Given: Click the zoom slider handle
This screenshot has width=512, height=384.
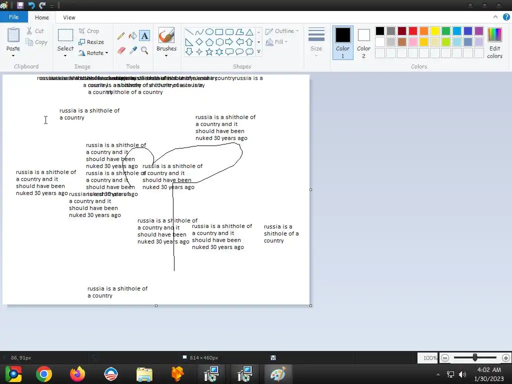Looking at the screenshot, I should pos(475,358).
